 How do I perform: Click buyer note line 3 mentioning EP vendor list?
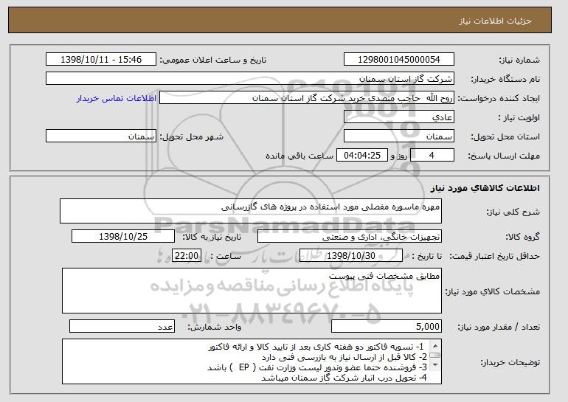(317, 367)
